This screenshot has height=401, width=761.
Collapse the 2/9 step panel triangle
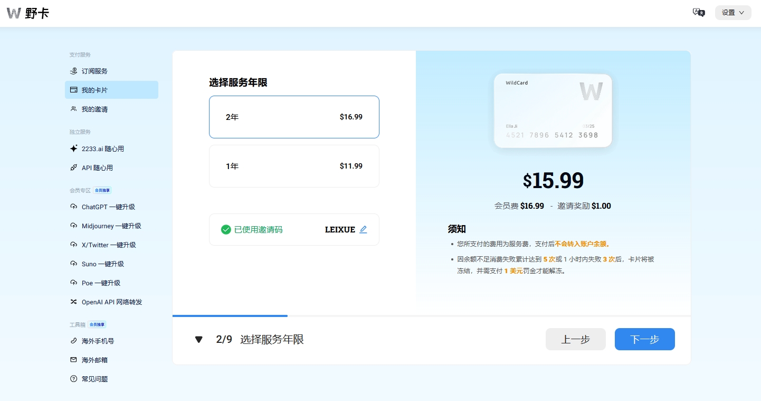199,340
